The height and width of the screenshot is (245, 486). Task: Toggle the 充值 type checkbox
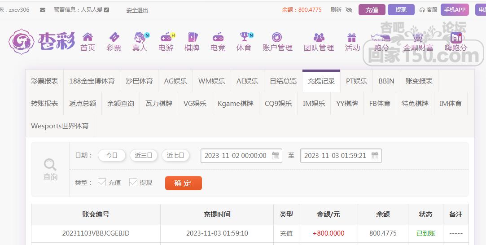102,182
